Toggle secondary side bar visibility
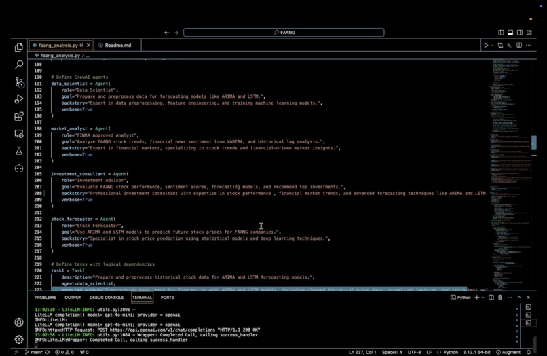The height and width of the screenshot is (356, 547). pos(520,32)
